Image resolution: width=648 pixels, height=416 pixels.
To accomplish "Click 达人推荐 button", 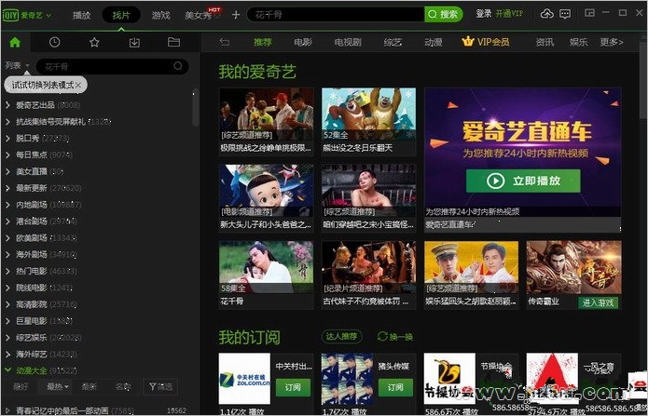I will [342, 336].
